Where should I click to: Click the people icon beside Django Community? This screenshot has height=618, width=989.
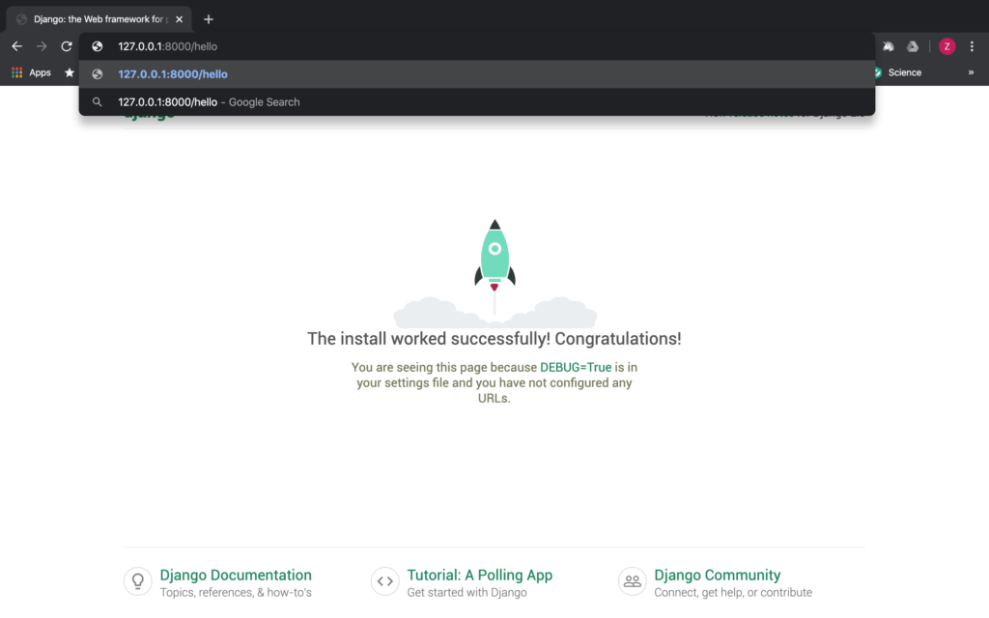pyautogui.click(x=633, y=581)
